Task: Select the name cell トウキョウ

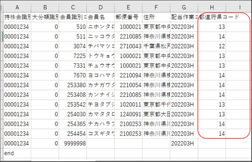Action: pos(100,56)
